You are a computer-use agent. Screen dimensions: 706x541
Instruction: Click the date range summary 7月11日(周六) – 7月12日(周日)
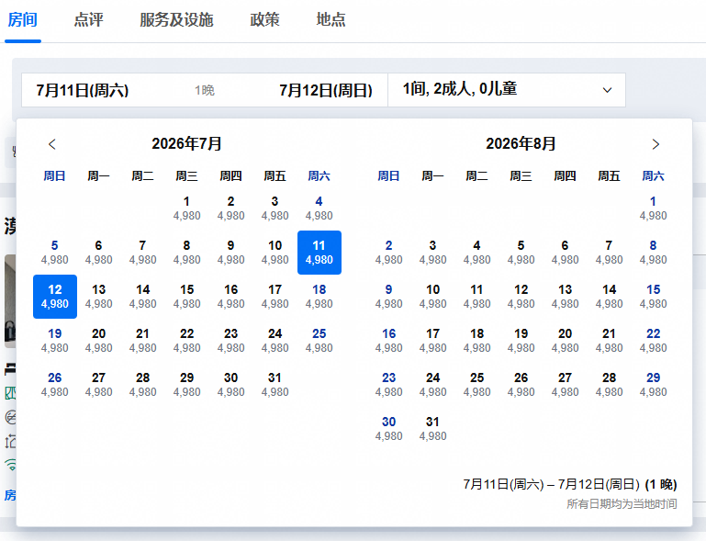(x=551, y=484)
